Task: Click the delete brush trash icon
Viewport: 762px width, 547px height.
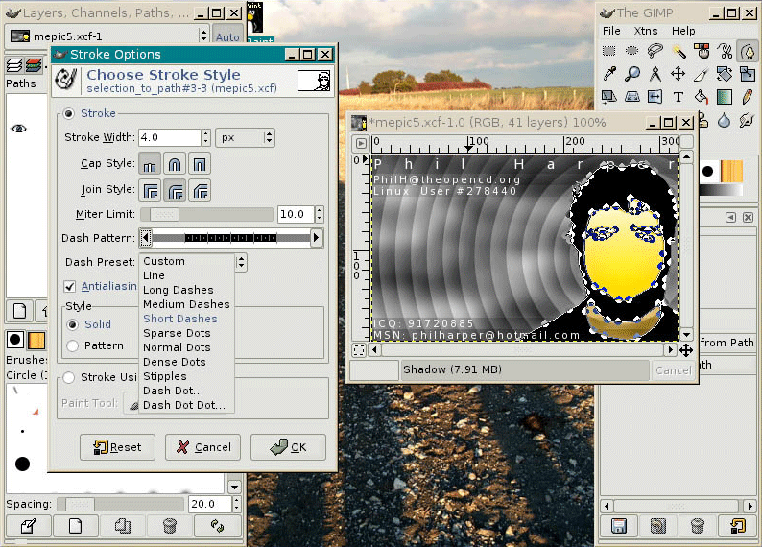Action: point(170,525)
